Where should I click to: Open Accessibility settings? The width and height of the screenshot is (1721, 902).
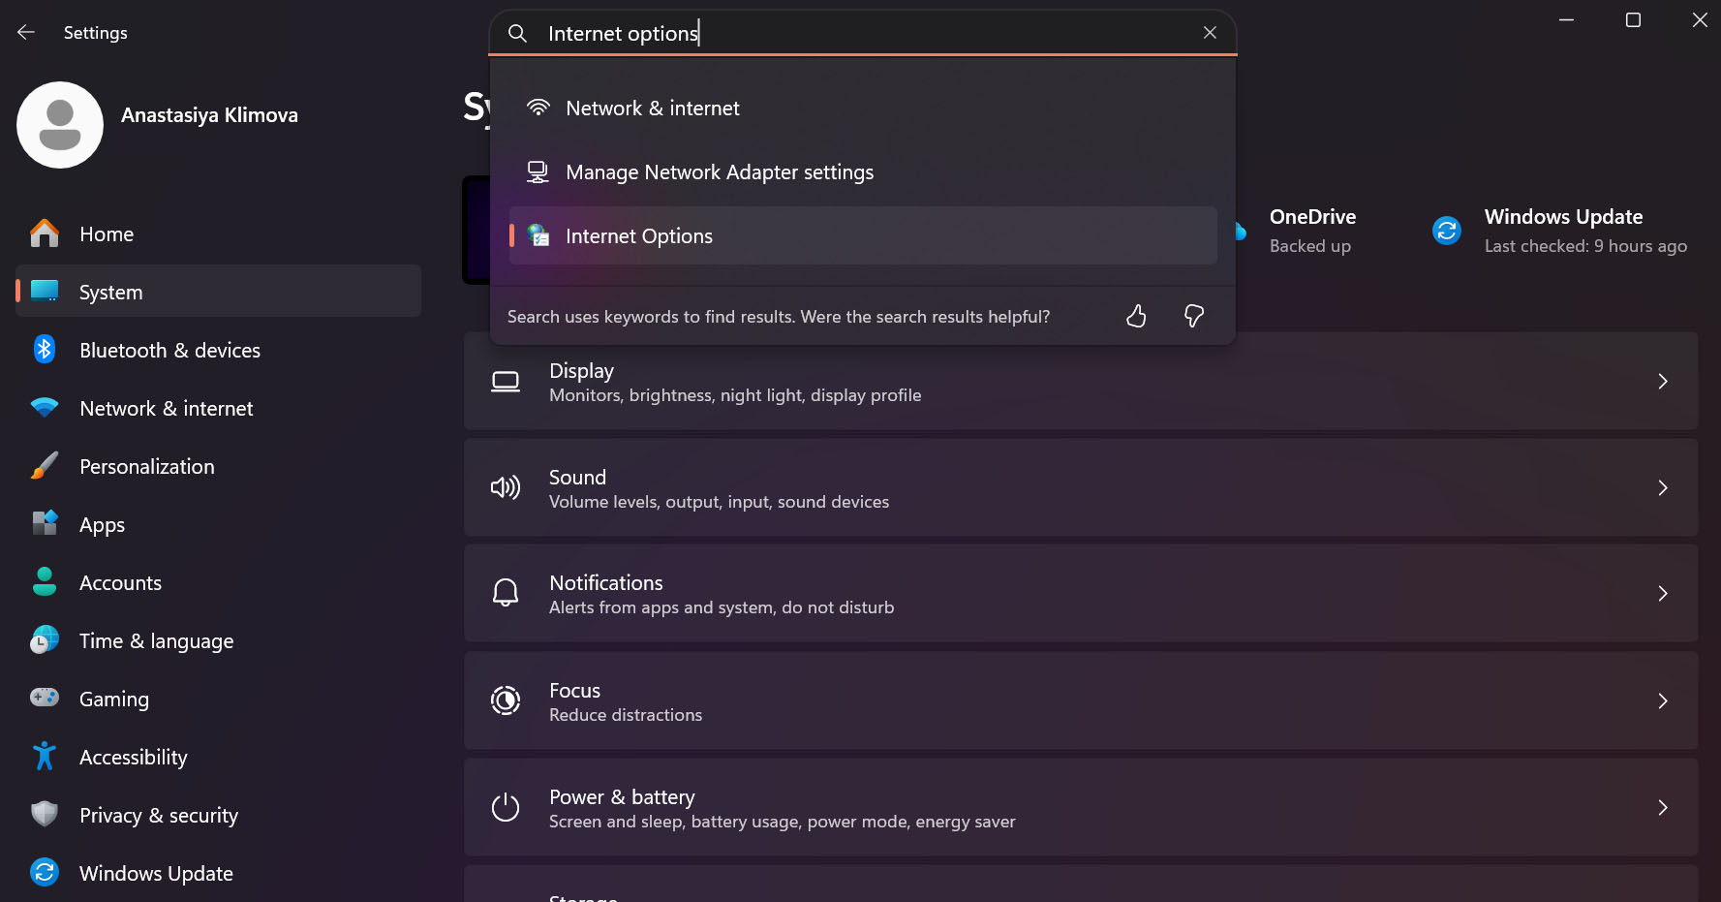pyautogui.click(x=219, y=757)
